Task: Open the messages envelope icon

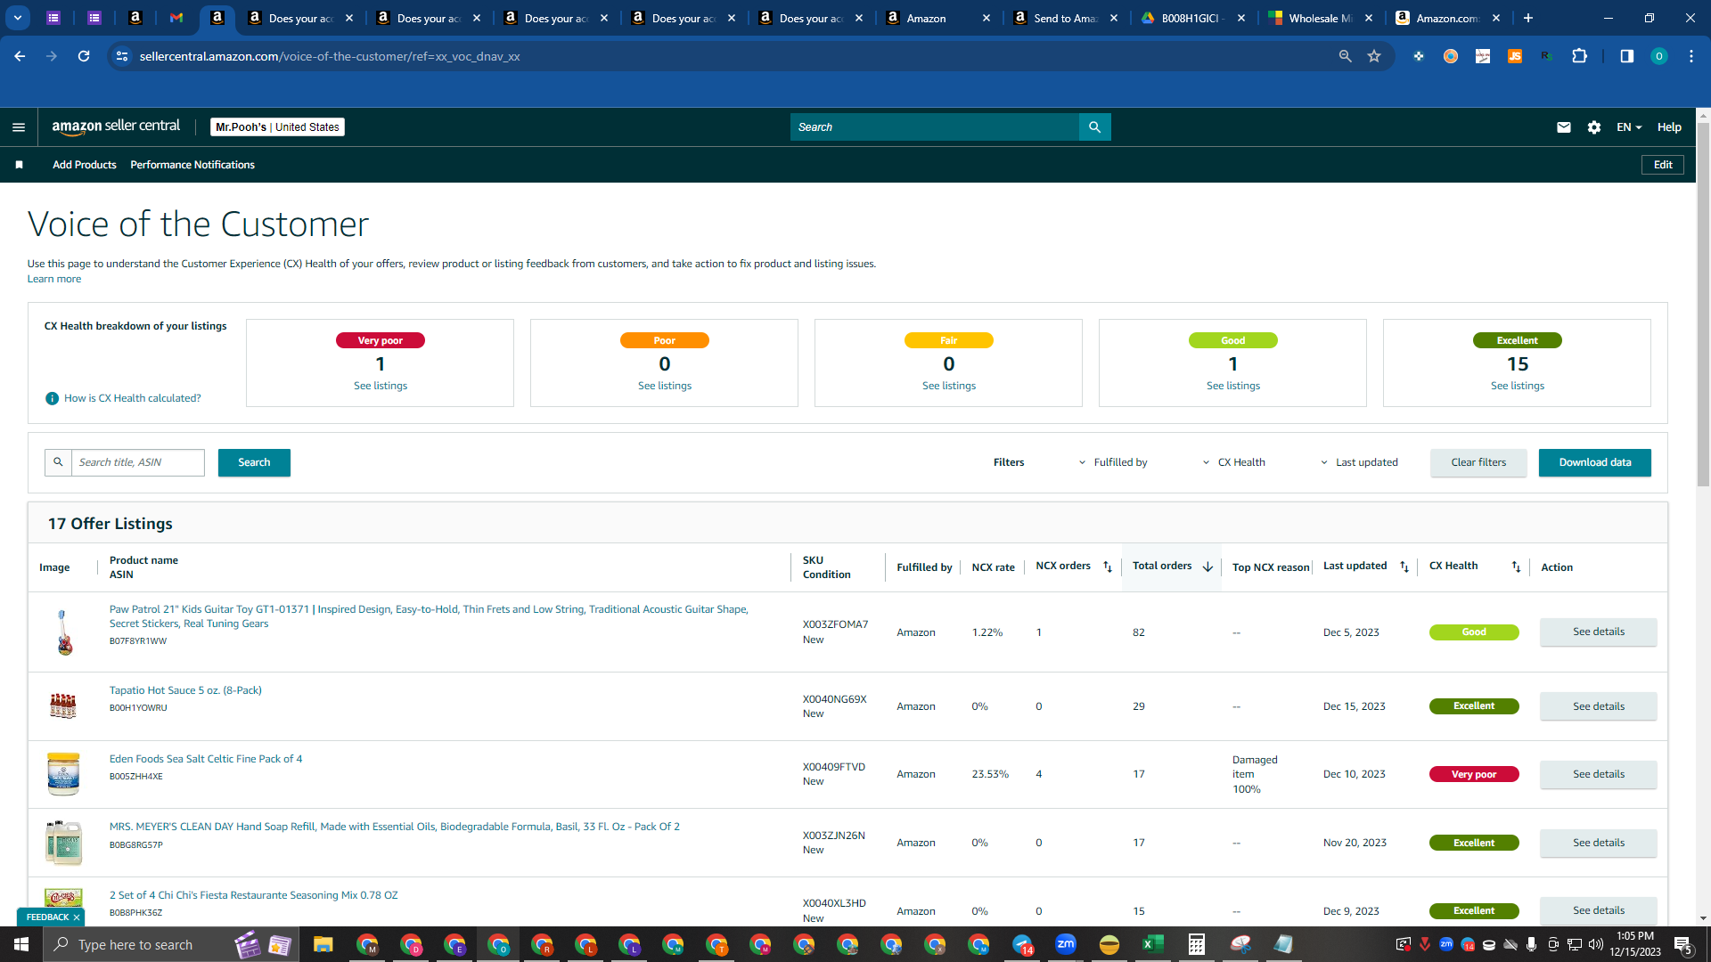Action: tap(1563, 127)
